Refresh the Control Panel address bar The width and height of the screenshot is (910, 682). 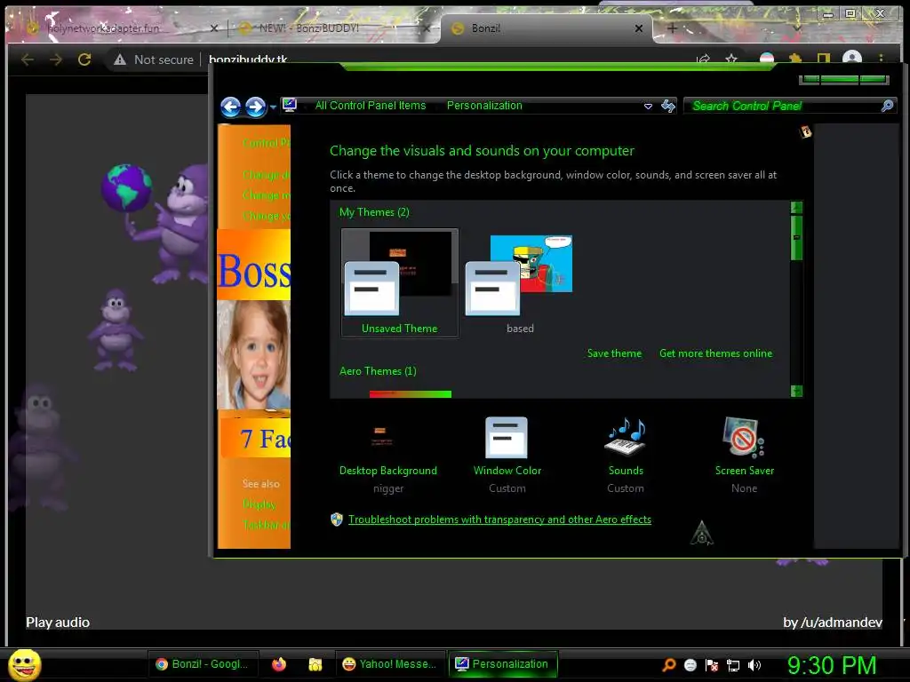click(668, 106)
